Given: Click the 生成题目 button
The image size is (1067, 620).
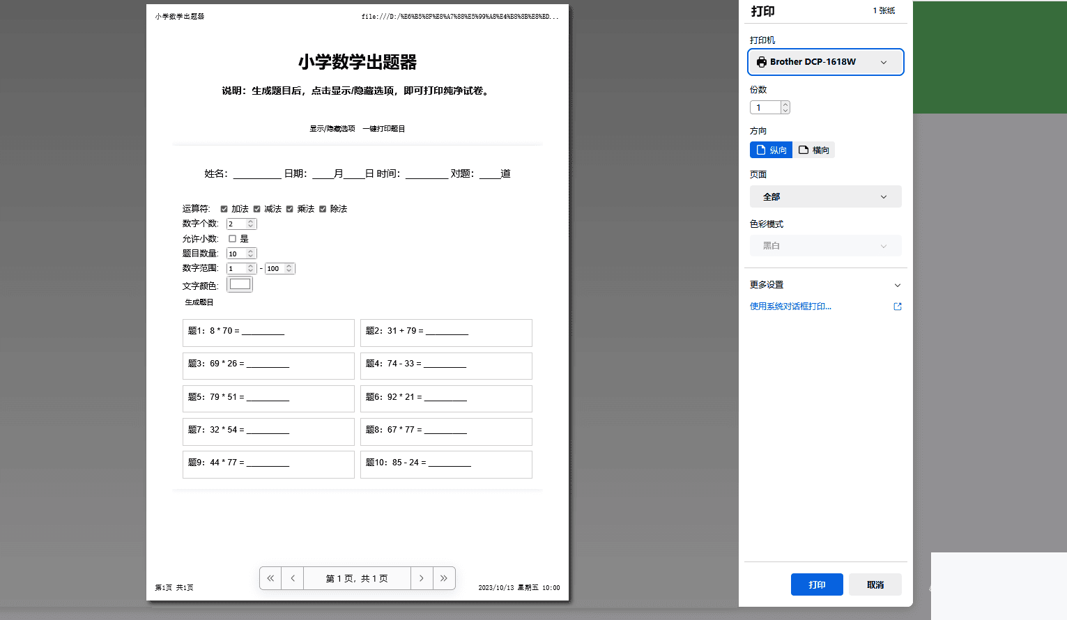Looking at the screenshot, I should (x=198, y=302).
